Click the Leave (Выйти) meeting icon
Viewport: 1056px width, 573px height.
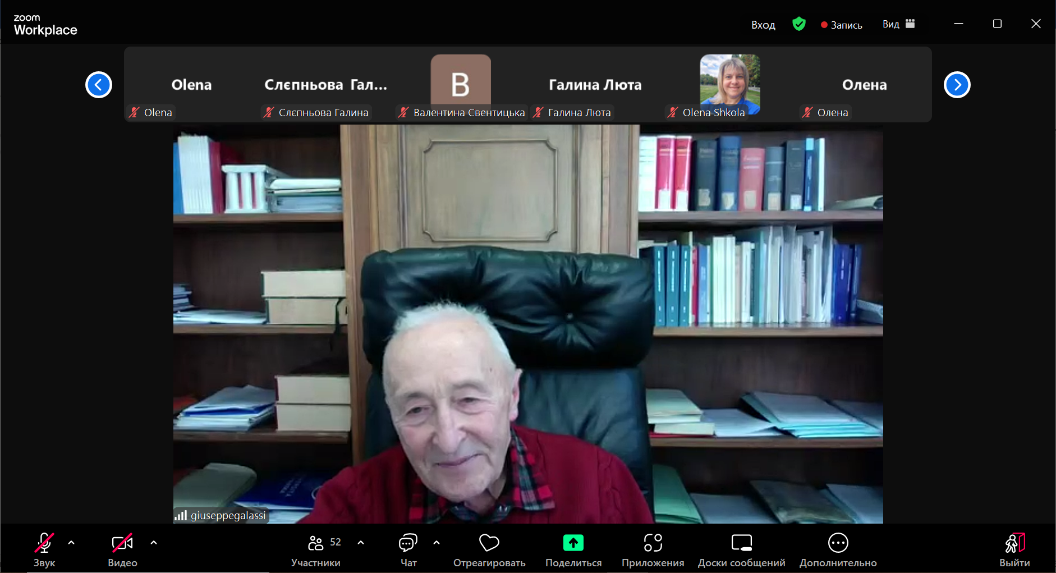(x=1014, y=543)
